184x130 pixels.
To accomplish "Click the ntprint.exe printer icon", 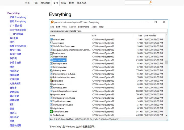I will [51, 108].
